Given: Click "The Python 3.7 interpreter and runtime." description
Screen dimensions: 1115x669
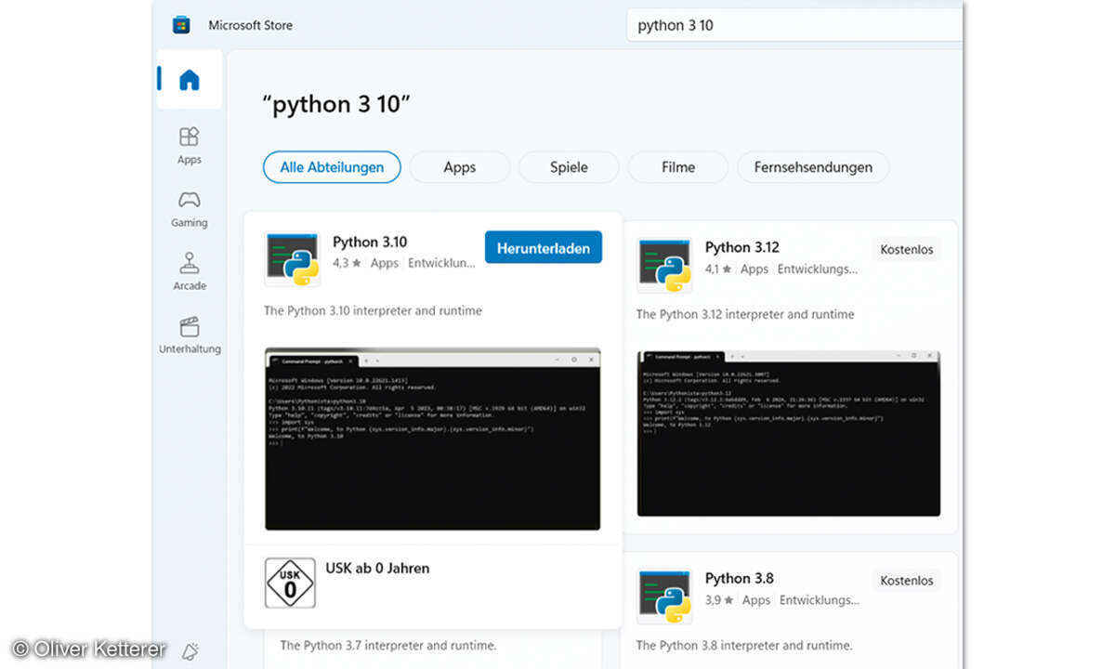Looking at the screenshot, I should (x=388, y=645).
